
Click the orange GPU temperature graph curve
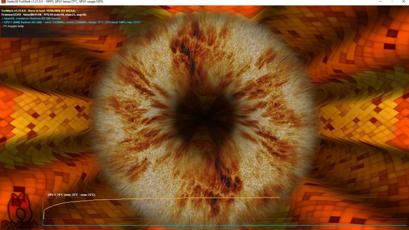161,199
